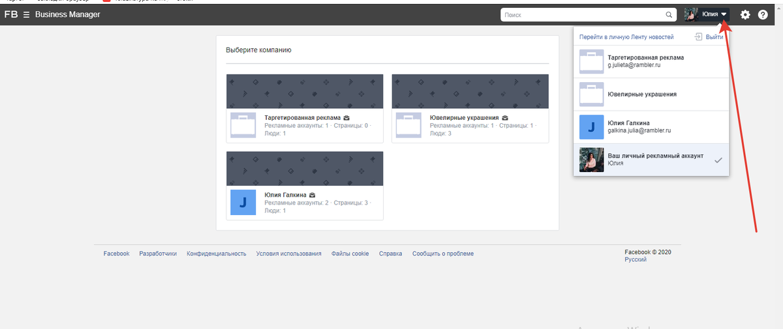783x329 pixels.
Task: Click galkina.julia@rambler.ru email text
Action: (x=639, y=131)
